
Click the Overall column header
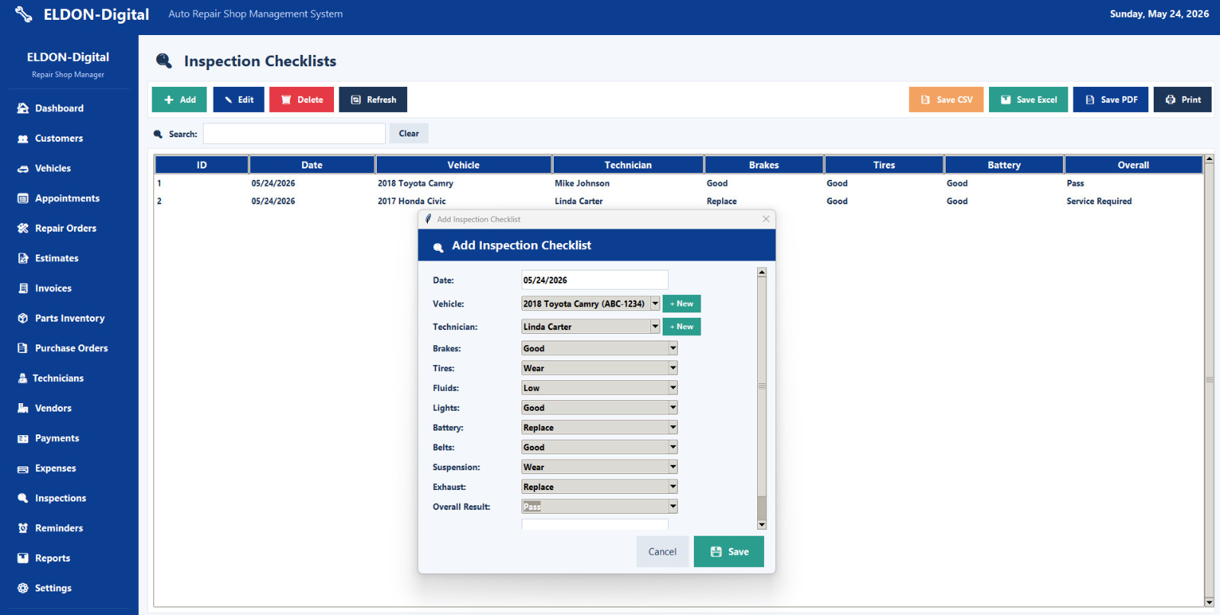click(1133, 165)
